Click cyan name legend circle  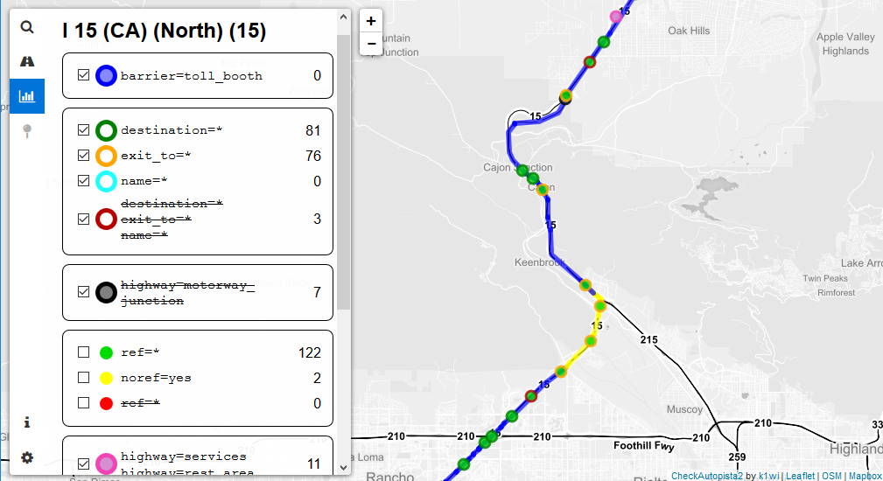[106, 181]
